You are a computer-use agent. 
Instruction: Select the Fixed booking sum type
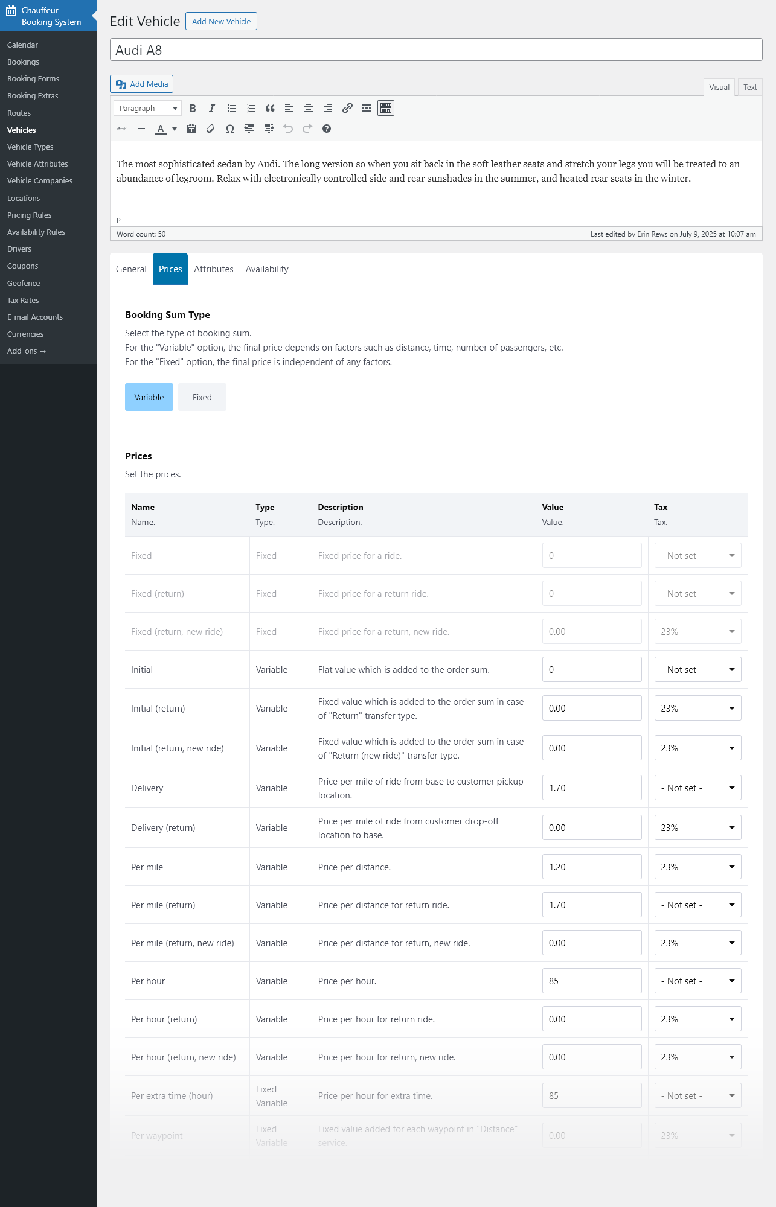[x=202, y=397]
